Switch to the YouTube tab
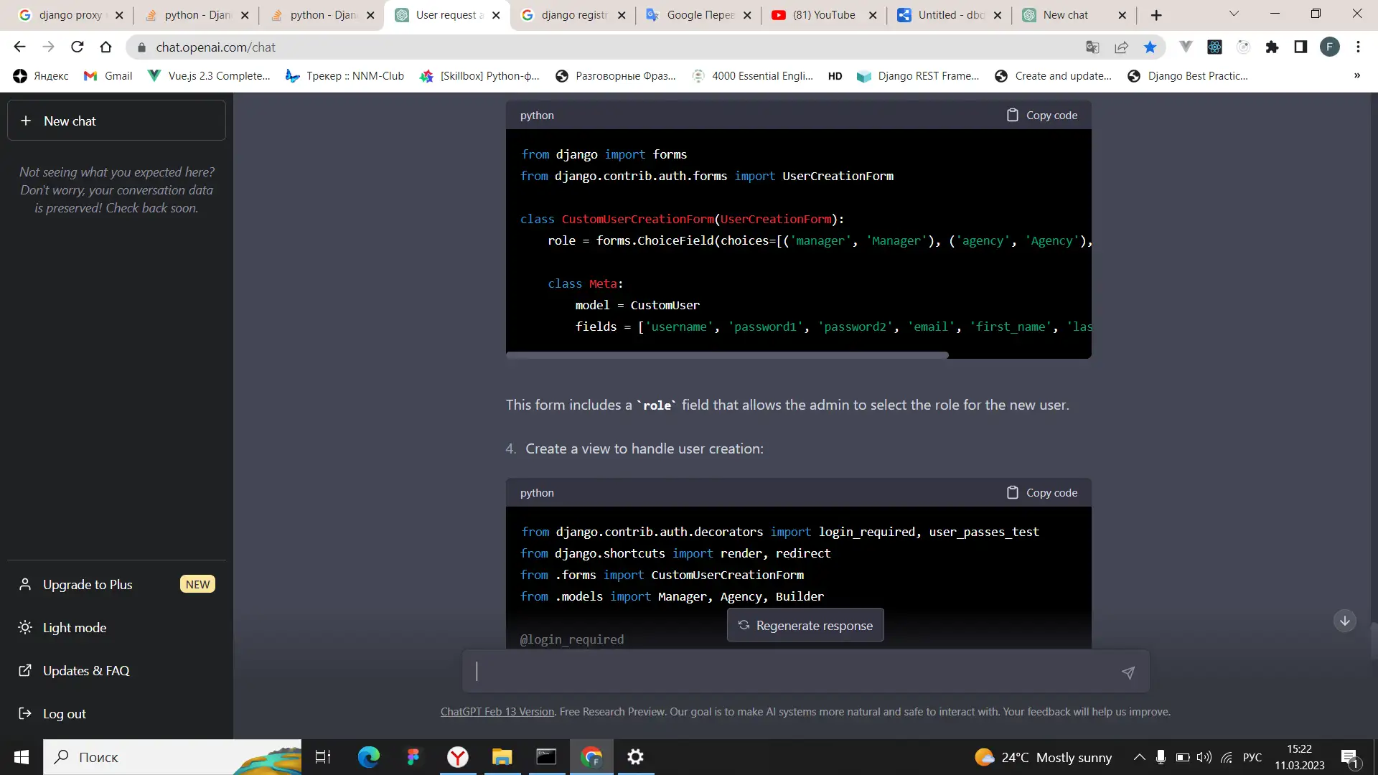 coord(823,15)
